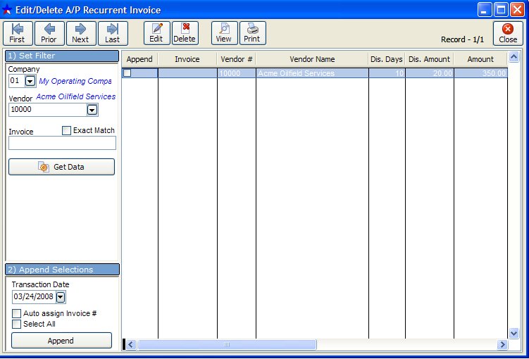Click into the Invoice filter field
529x359 pixels.
[x=62, y=143]
